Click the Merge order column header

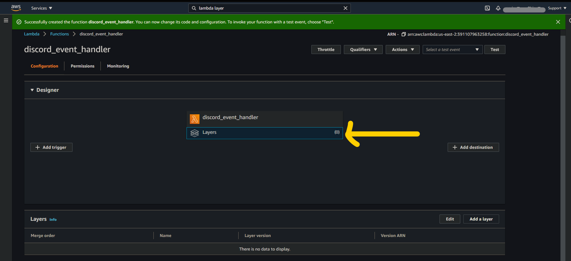coord(43,235)
